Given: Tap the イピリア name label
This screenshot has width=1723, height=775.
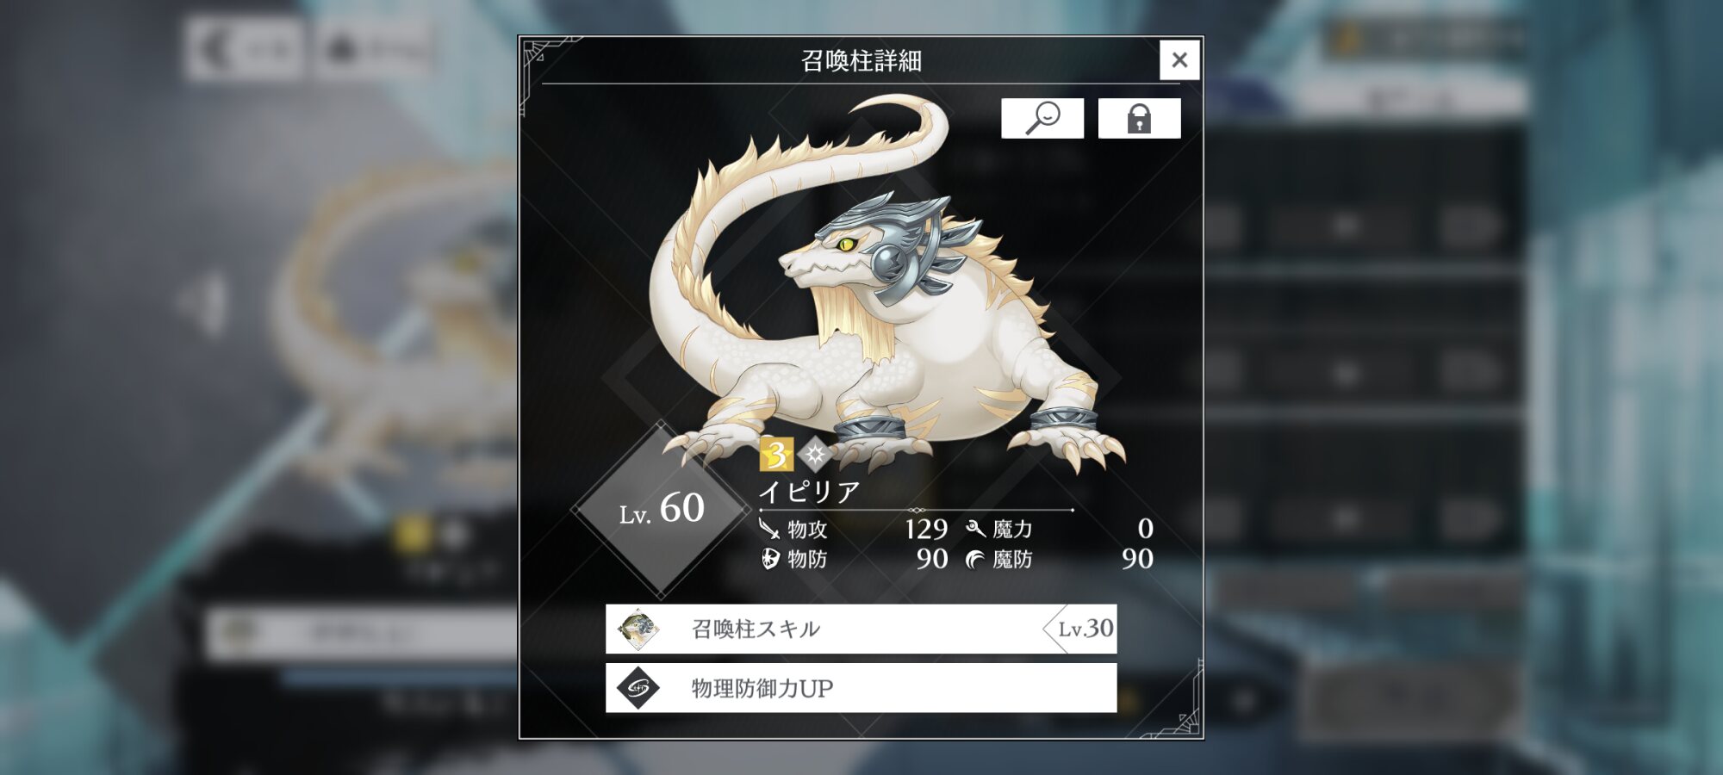Looking at the screenshot, I should (x=809, y=492).
